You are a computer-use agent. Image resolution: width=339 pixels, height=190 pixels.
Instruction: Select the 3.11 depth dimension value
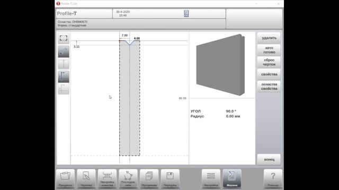click(76, 46)
